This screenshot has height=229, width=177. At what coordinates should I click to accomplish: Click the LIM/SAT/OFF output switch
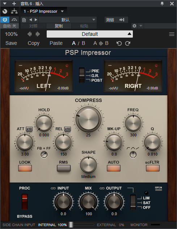point(133,202)
